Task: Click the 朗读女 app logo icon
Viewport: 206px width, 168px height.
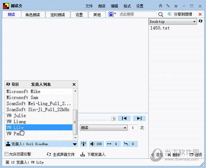Action: coord(6,6)
